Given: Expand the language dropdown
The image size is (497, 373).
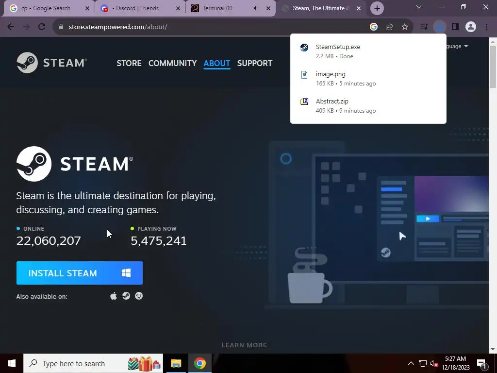Looking at the screenshot, I should pos(457,46).
